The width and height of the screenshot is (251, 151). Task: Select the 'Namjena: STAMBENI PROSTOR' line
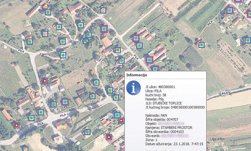coord(169,128)
